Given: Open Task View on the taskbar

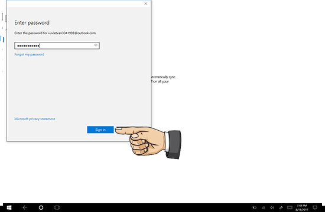Looking at the screenshot, I should [x=57, y=207].
